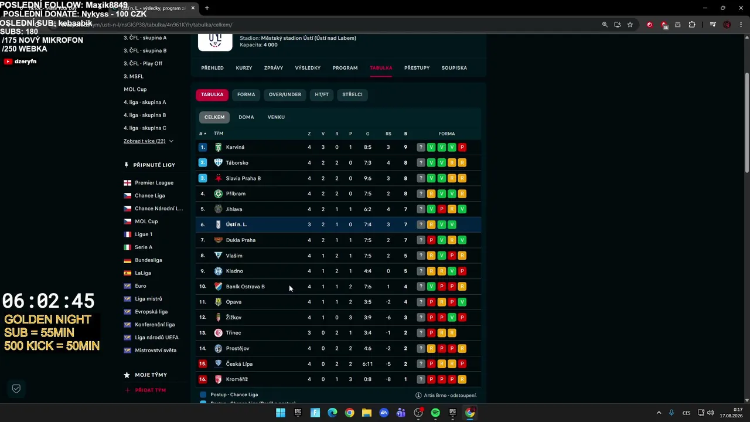Image resolution: width=750 pixels, height=422 pixels.
Task: Click the shield icon at bottom left
Action: tap(16, 389)
